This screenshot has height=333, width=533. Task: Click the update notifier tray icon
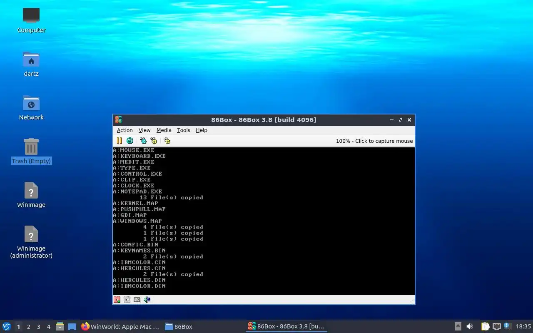point(507,326)
